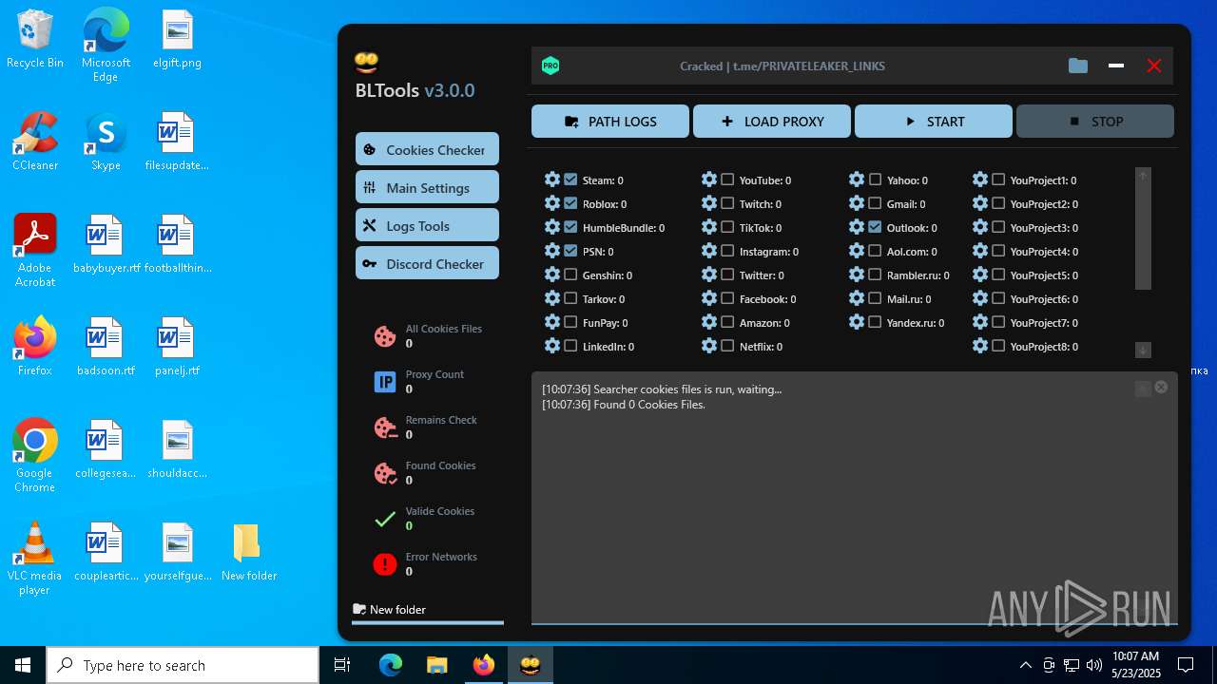Enable the YouProject3 checkbox
Viewport: 1217px width, 684px height.
(x=998, y=227)
